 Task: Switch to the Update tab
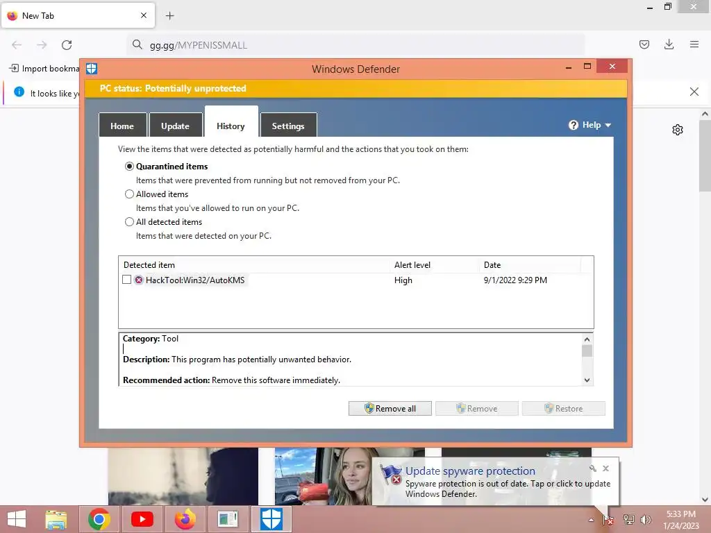(176, 125)
